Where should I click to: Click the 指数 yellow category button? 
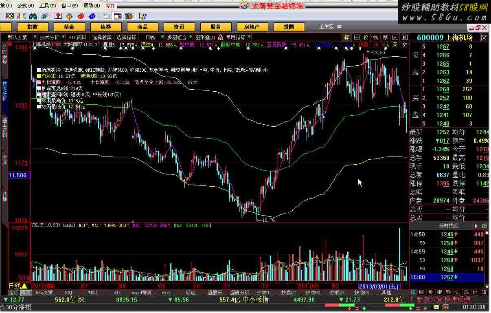(x=32, y=27)
